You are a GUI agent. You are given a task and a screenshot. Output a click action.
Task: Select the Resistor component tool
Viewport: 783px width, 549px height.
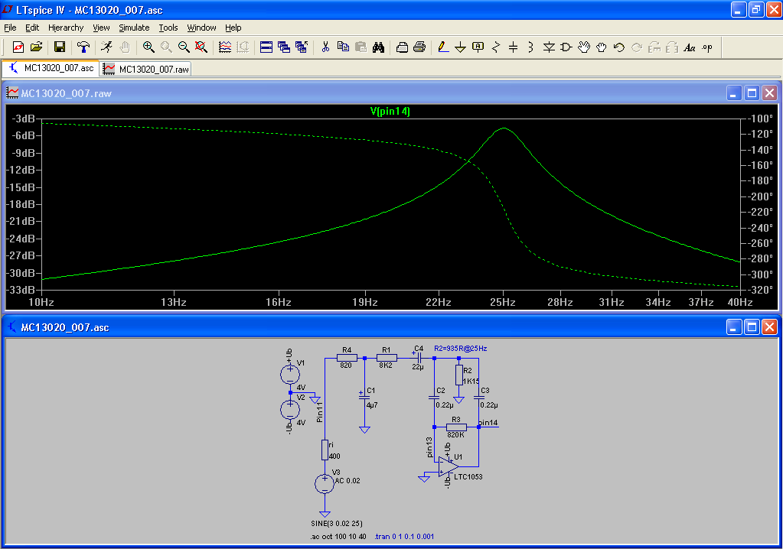coord(495,47)
